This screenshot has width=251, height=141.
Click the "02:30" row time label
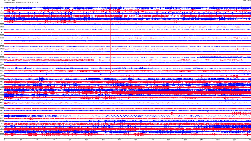2,21
